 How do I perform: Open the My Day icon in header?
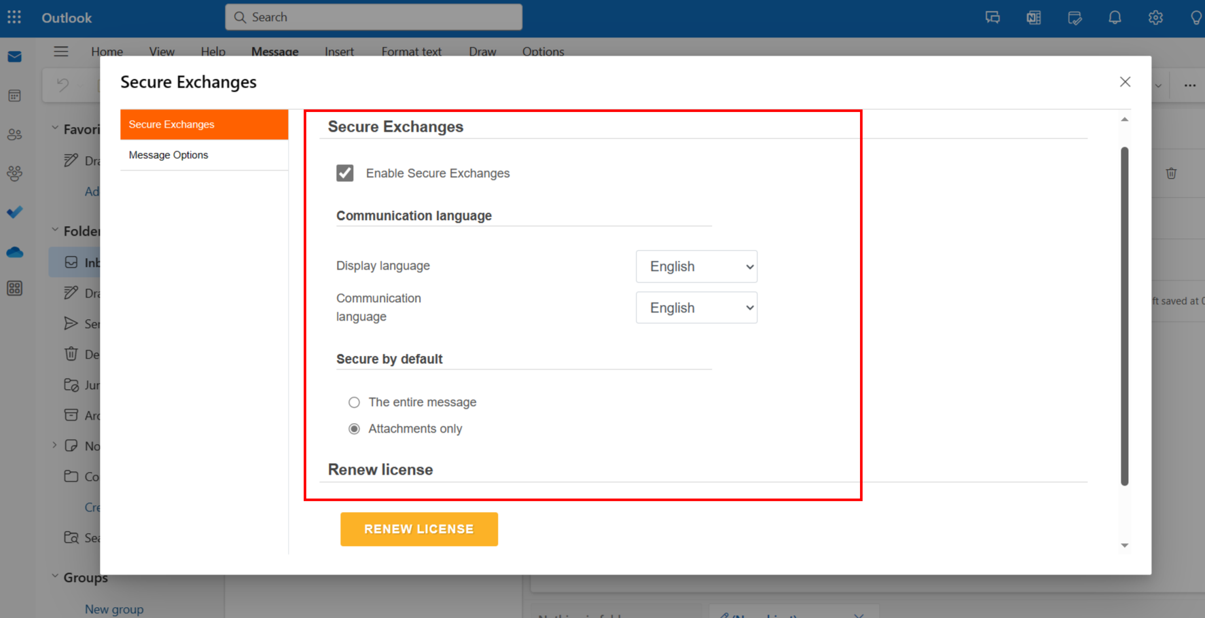1075,18
